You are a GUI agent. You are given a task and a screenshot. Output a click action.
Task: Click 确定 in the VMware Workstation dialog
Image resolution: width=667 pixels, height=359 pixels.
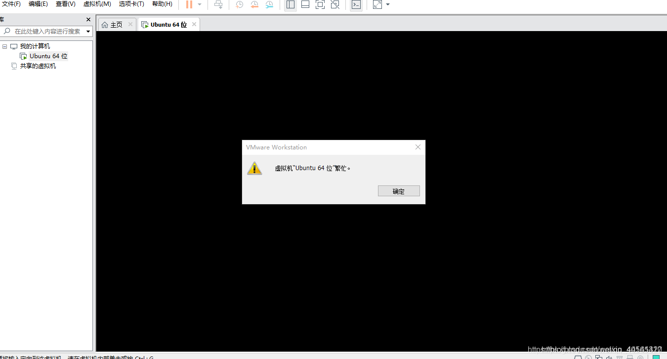coord(399,191)
